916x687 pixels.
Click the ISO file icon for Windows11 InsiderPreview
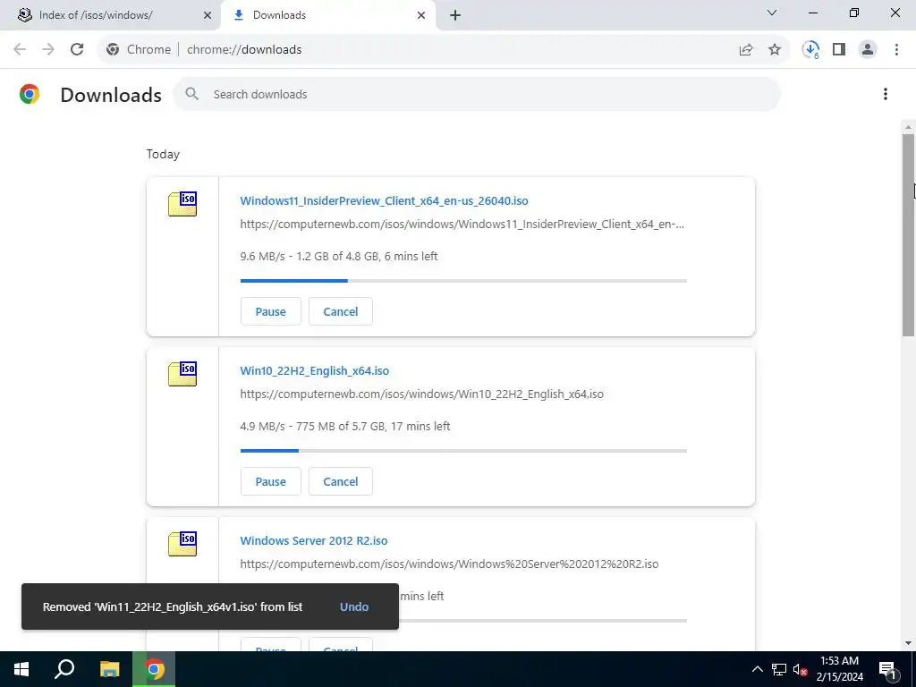(182, 204)
